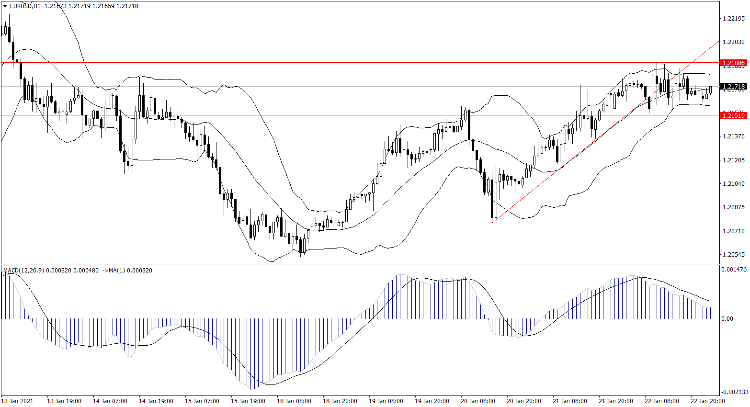Click the 0.001476 MACD scale value

[x=733, y=270]
